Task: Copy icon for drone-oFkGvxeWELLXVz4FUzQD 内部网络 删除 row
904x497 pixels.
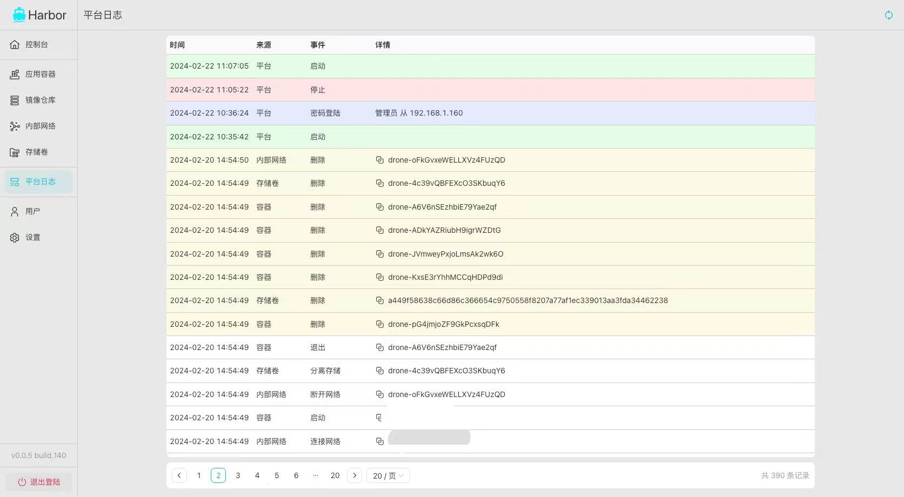Action: tap(380, 160)
